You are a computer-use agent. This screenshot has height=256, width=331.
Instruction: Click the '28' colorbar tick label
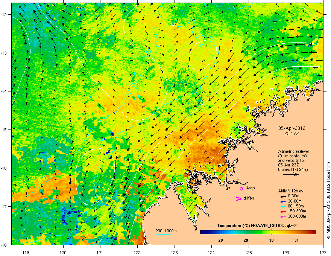point(220,240)
